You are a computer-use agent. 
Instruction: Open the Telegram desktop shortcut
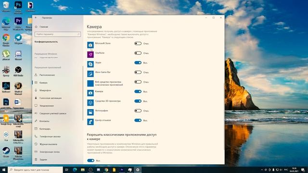pyautogui.click(x=18, y=38)
